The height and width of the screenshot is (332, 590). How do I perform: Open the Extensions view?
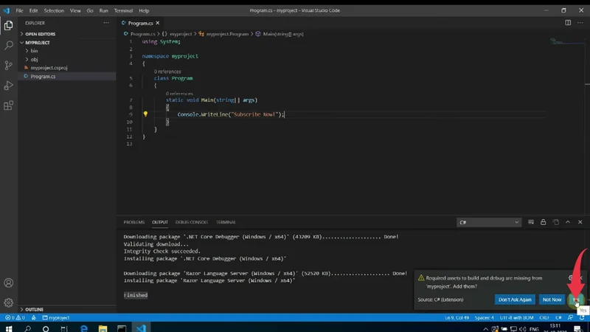[9, 106]
